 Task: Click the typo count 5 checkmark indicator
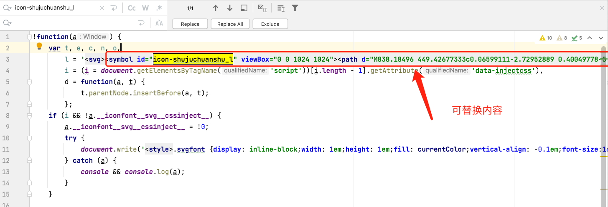577,38
